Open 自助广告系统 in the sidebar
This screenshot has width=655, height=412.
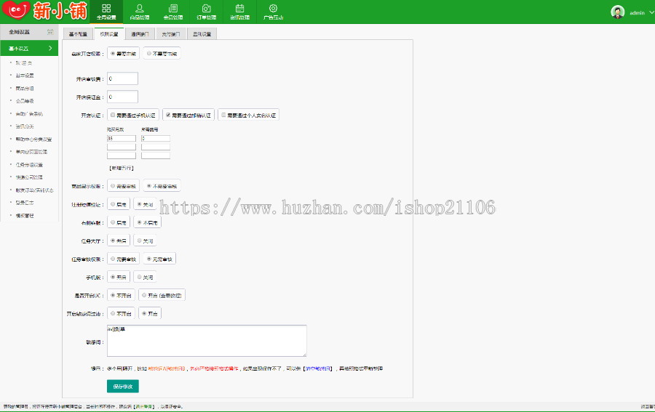tap(29, 114)
